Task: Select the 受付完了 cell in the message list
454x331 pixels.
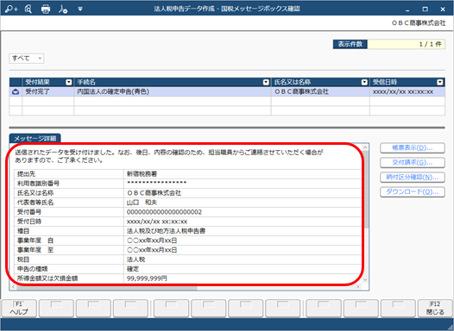Action: pos(48,92)
